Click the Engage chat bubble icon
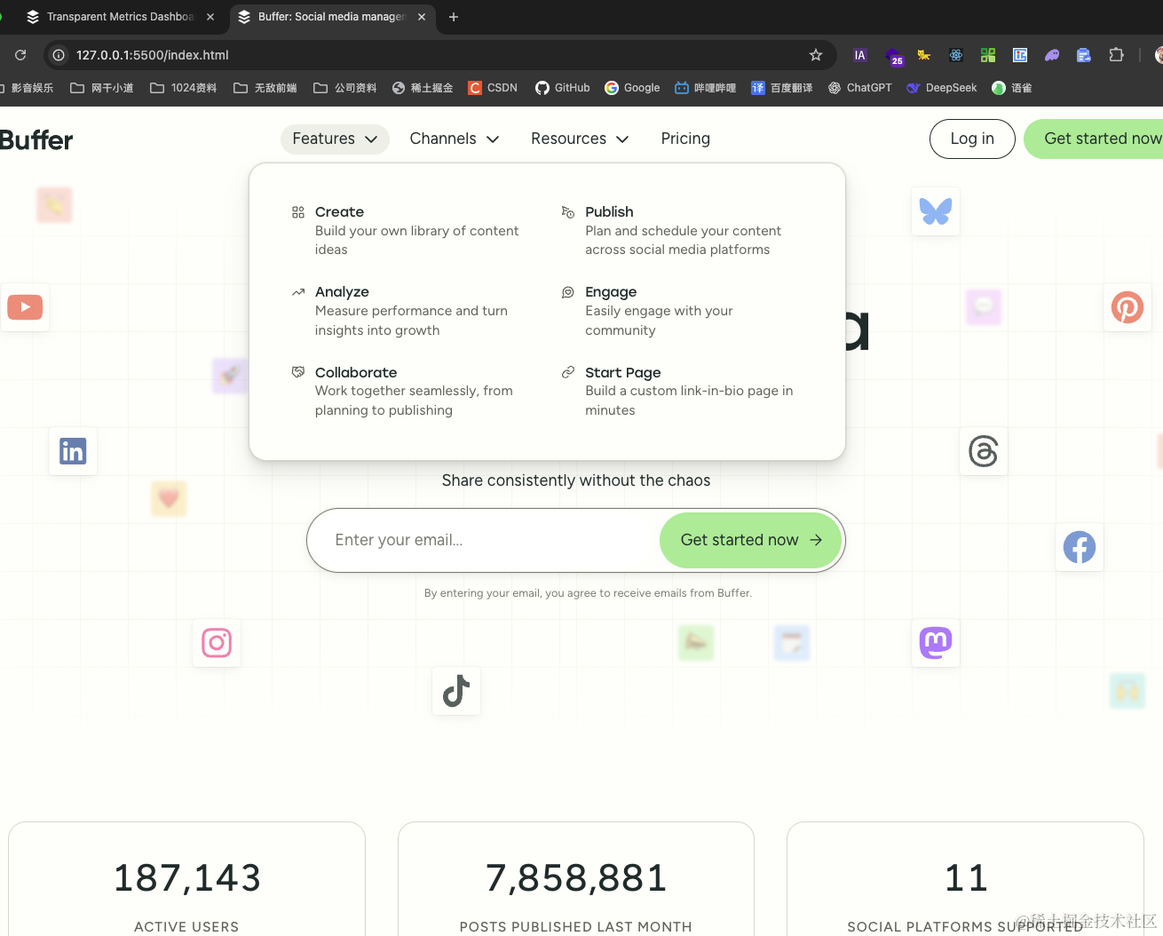Image resolution: width=1163 pixels, height=936 pixels. [x=568, y=292]
